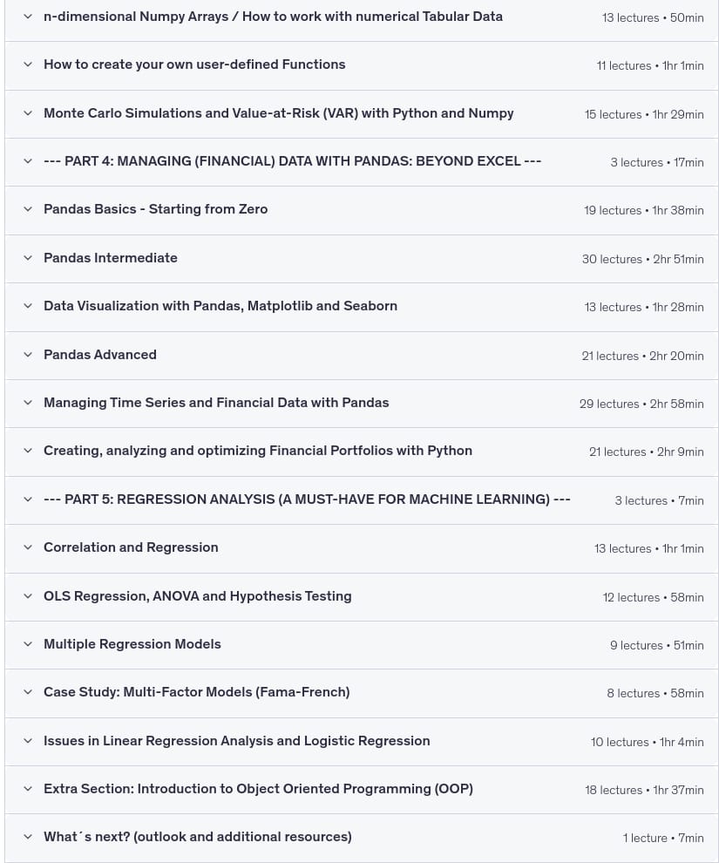The image size is (719, 863).
Task: Select the '18 lectures • 1hr 37min' text
Action: tap(645, 791)
